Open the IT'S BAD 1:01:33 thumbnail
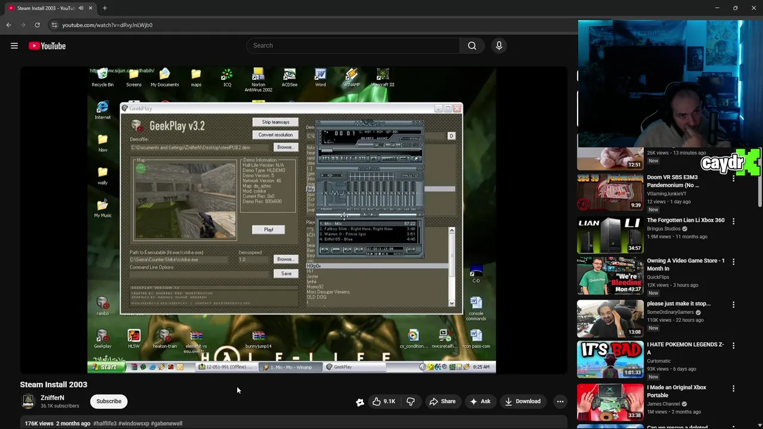 click(x=610, y=359)
